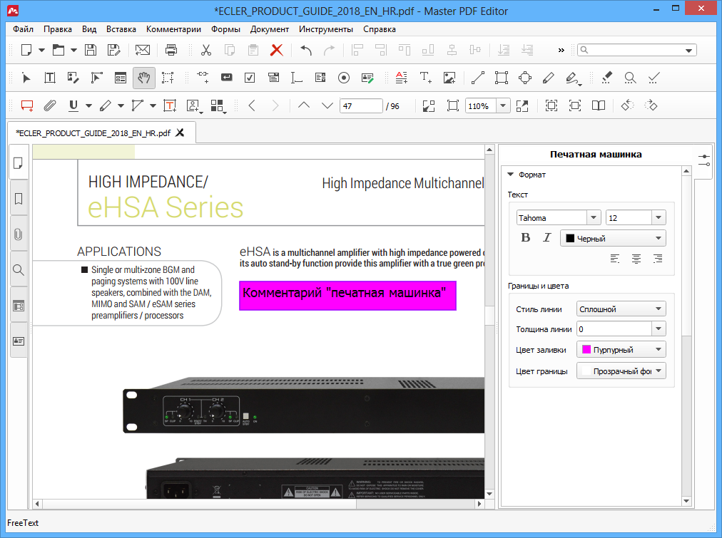Viewport: 722px width, 538px height.
Task: Set text alignment to center
Action: pos(636,259)
